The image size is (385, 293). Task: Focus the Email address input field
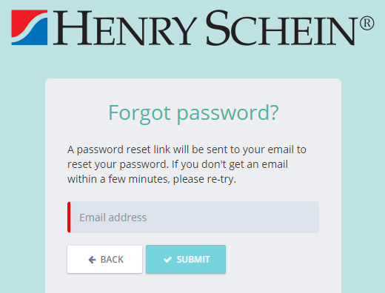coord(193,217)
